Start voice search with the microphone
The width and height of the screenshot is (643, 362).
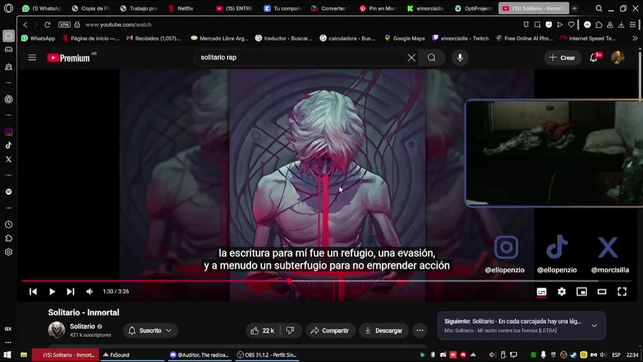[460, 57]
